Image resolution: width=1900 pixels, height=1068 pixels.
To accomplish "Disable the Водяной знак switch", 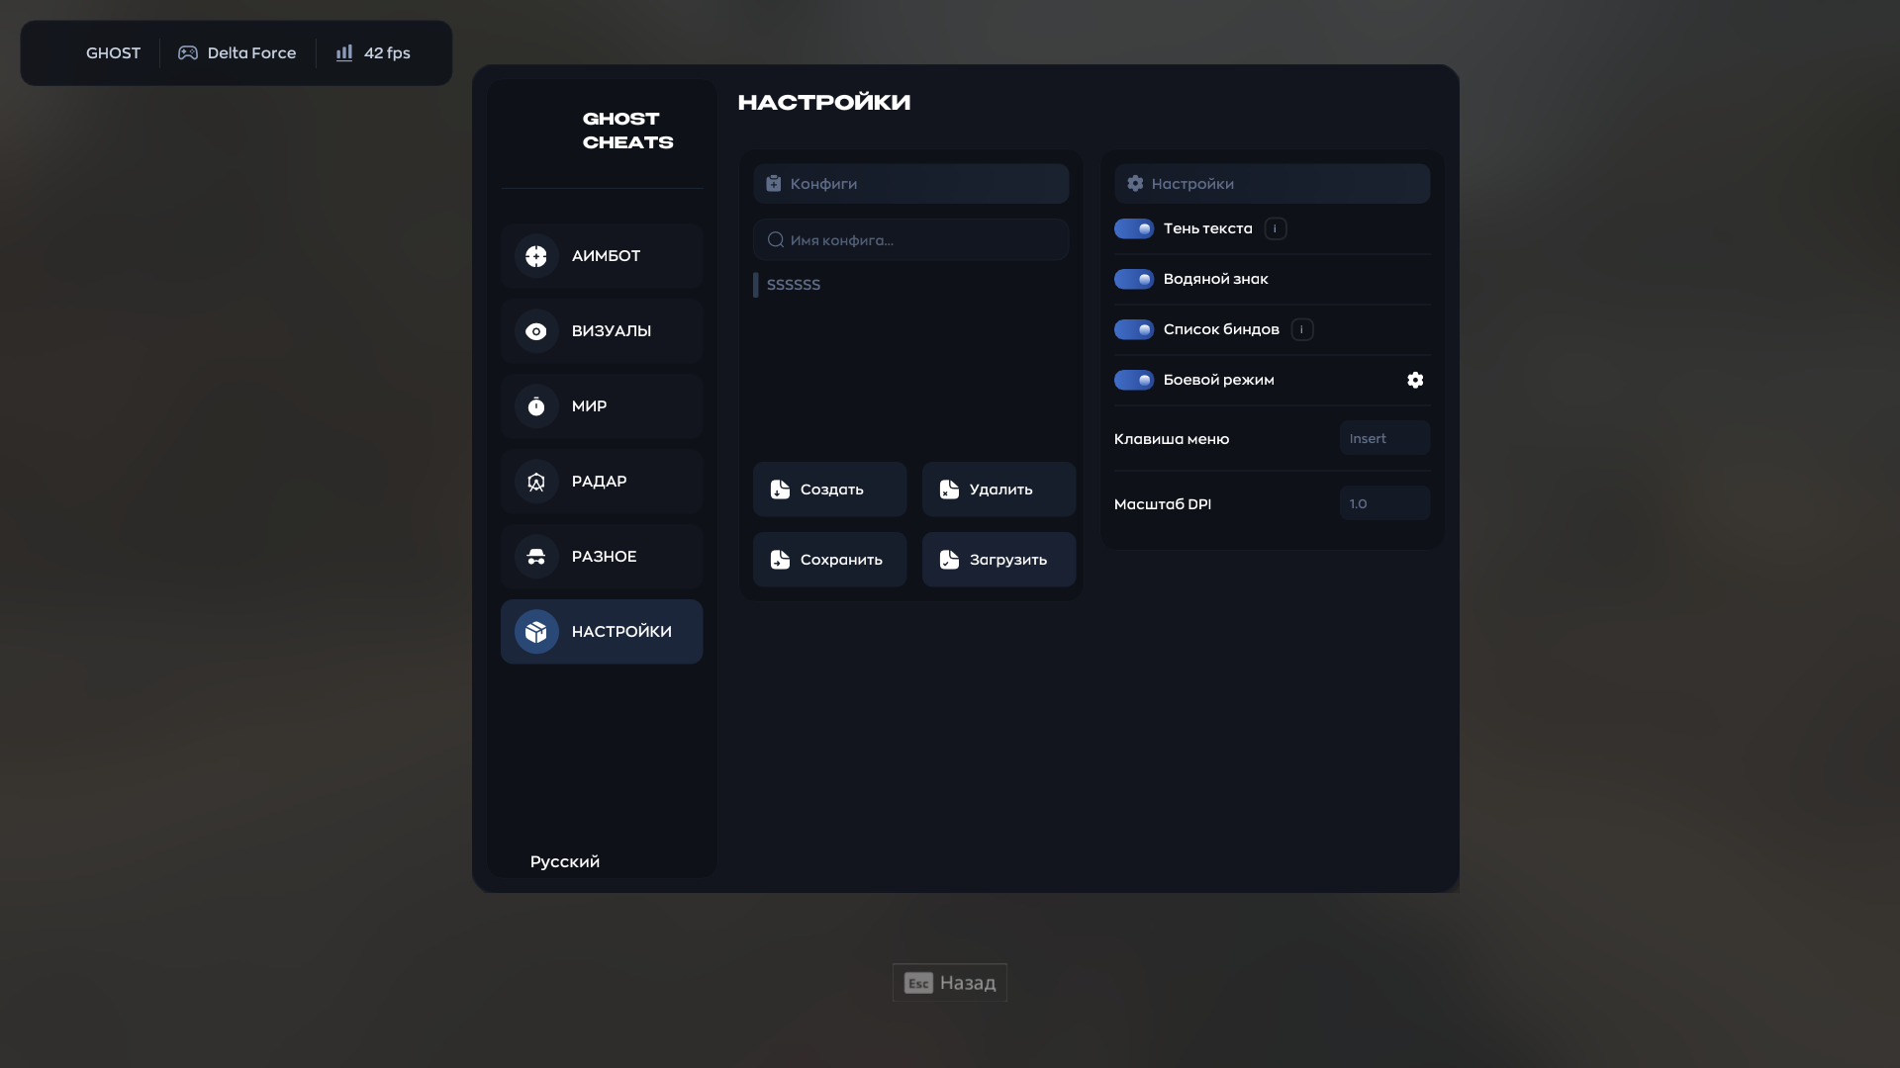I will [x=1134, y=279].
